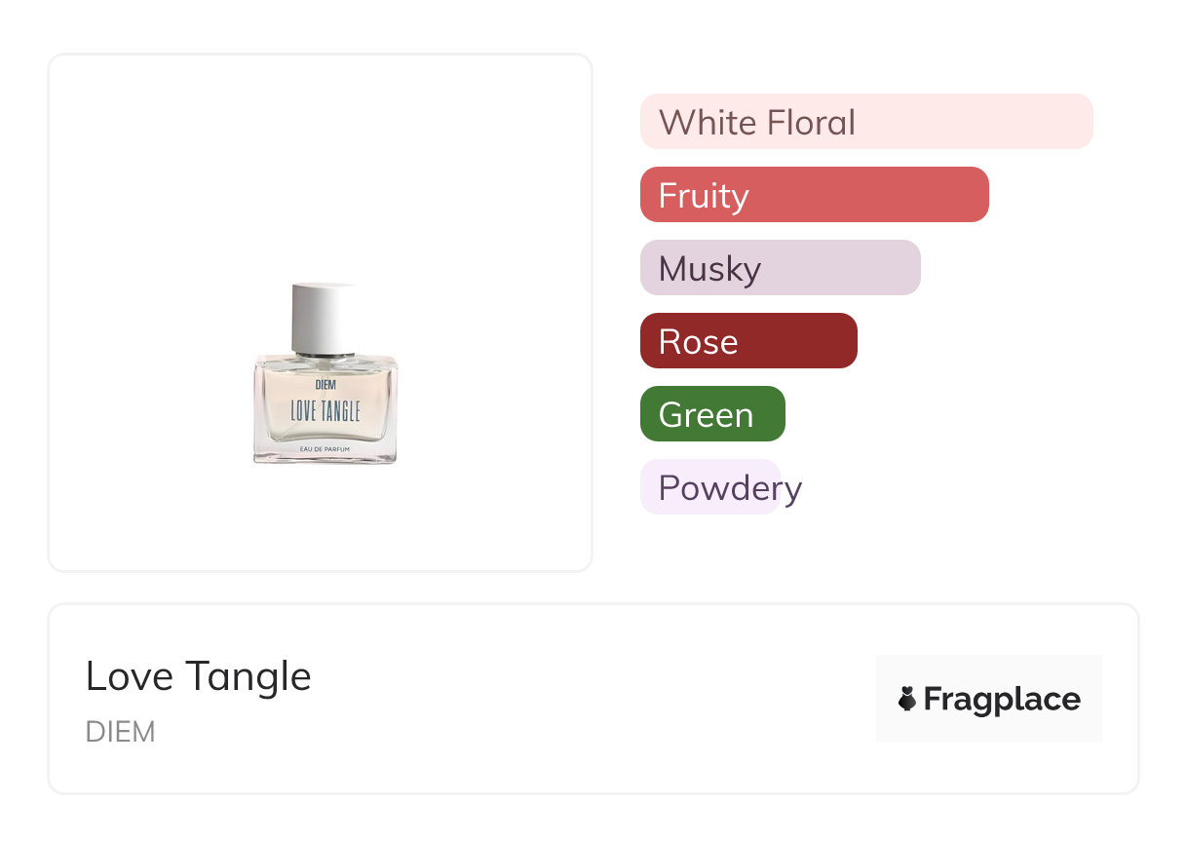Screen dimensions: 1187x842
Task: Open the DIEM brand name under the title
Action: pyautogui.click(x=121, y=732)
